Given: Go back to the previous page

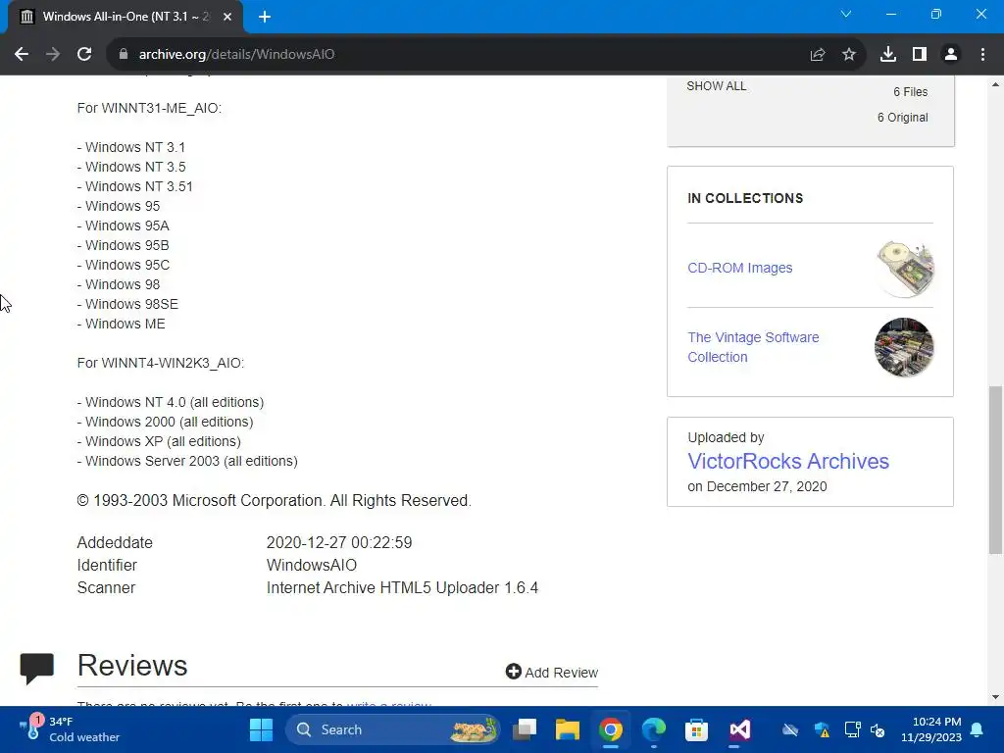Looking at the screenshot, I should (22, 55).
